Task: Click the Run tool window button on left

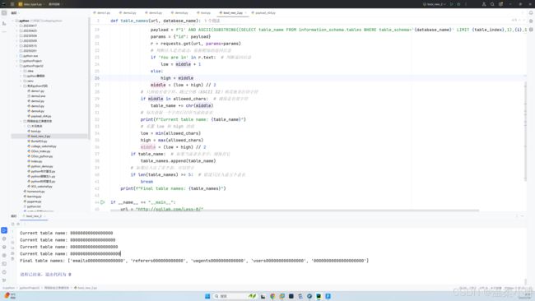Action: click(4, 230)
